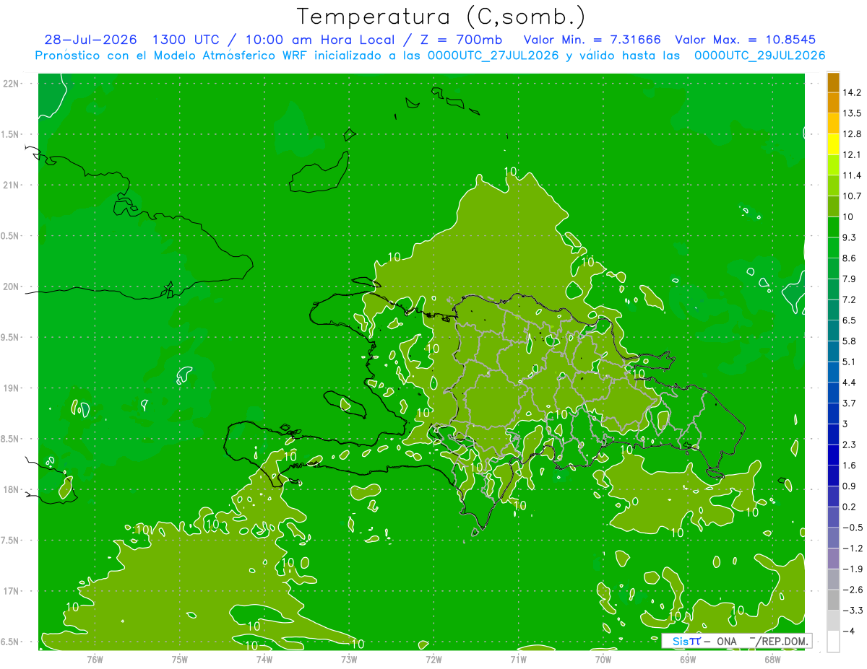Select the legend swatch between 10 and 10.7
Image resolution: width=867 pixels, height=669 pixels.
click(833, 206)
